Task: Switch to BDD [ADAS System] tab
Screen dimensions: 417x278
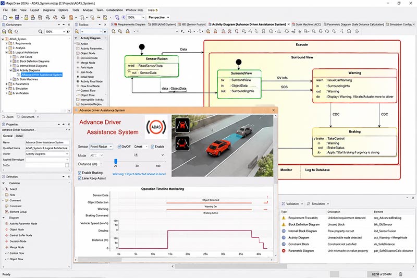Action: 162,24
